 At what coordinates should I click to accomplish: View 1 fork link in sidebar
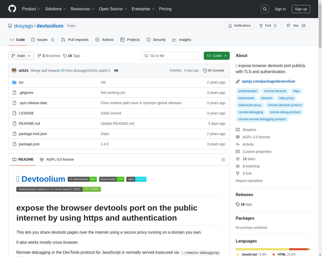pyautogui.click(x=244, y=173)
